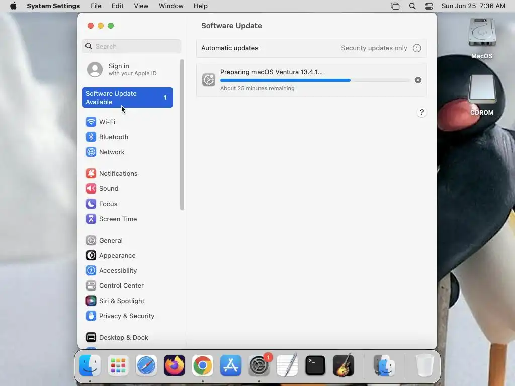The width and height of the screenshot is (515, 386).
Task: Open App Store from the Dock
Action: click(x=231, y=365)
